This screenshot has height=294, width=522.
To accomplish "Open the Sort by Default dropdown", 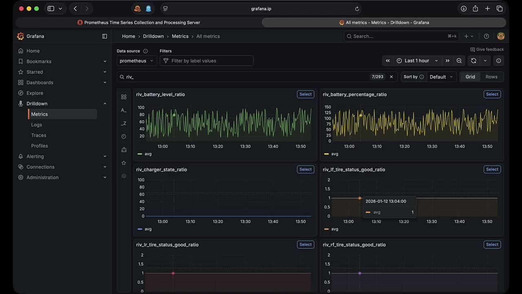I will 441,77.
